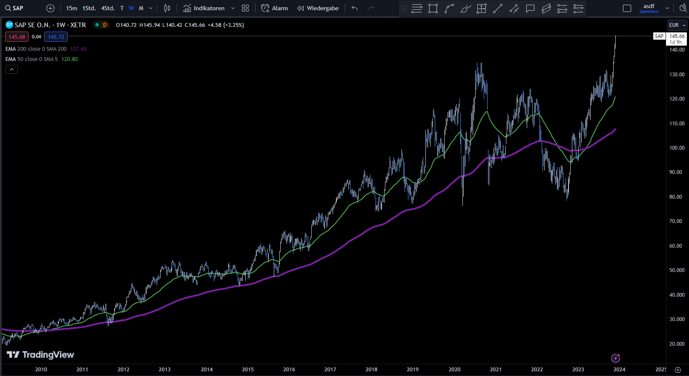Switch to the 15m timeframe
The width and height of the screenshot is (689, 376).
click(x=72, y=8)
